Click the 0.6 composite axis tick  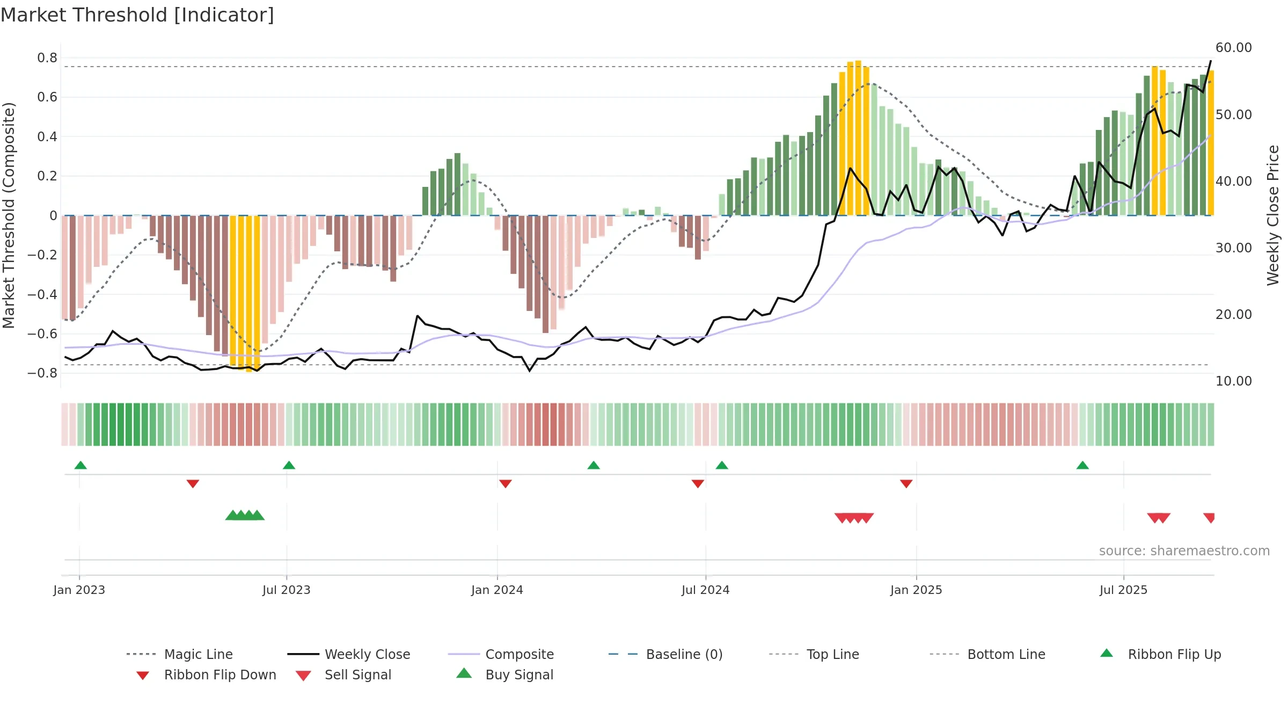[47, 97]
